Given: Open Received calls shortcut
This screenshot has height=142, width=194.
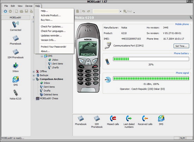Looking at the screenshot, I should tap(145, 118).
